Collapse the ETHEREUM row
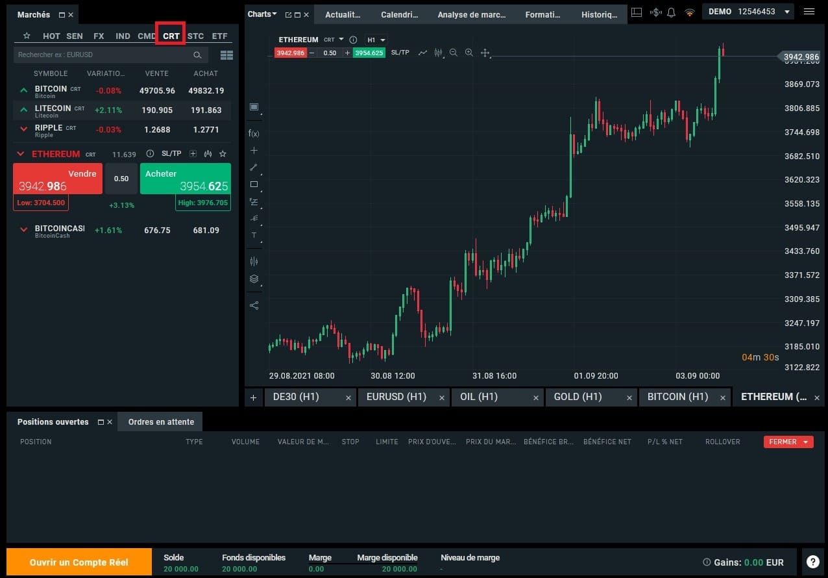 [21, 154]
